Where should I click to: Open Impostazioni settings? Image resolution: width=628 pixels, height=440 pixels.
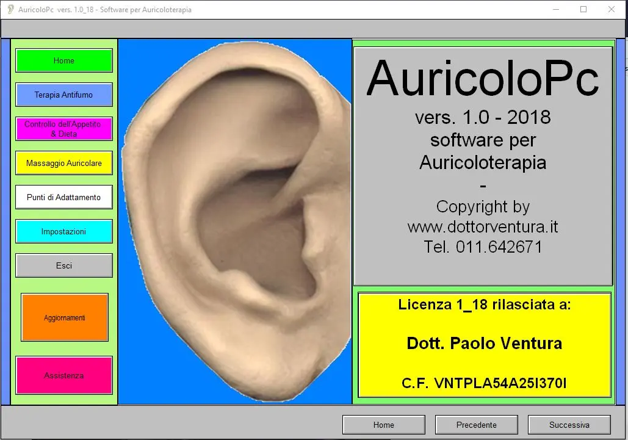click(64, 231)
